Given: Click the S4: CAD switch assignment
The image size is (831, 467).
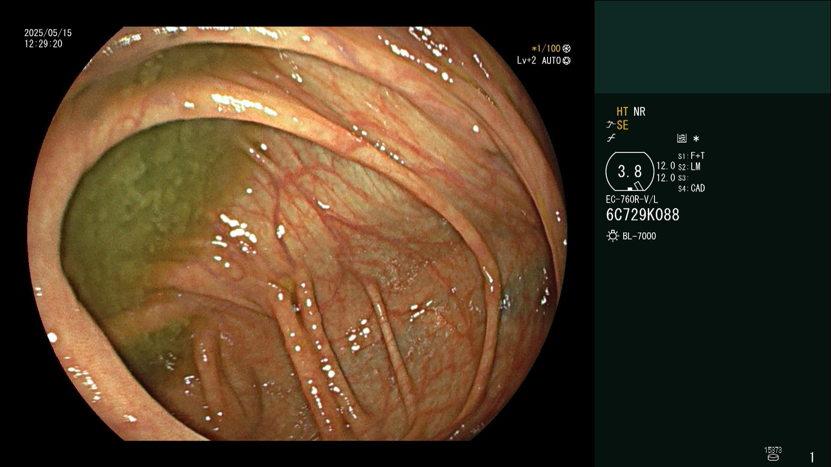Looking at the screenshot, I should [x=691, y=189].
